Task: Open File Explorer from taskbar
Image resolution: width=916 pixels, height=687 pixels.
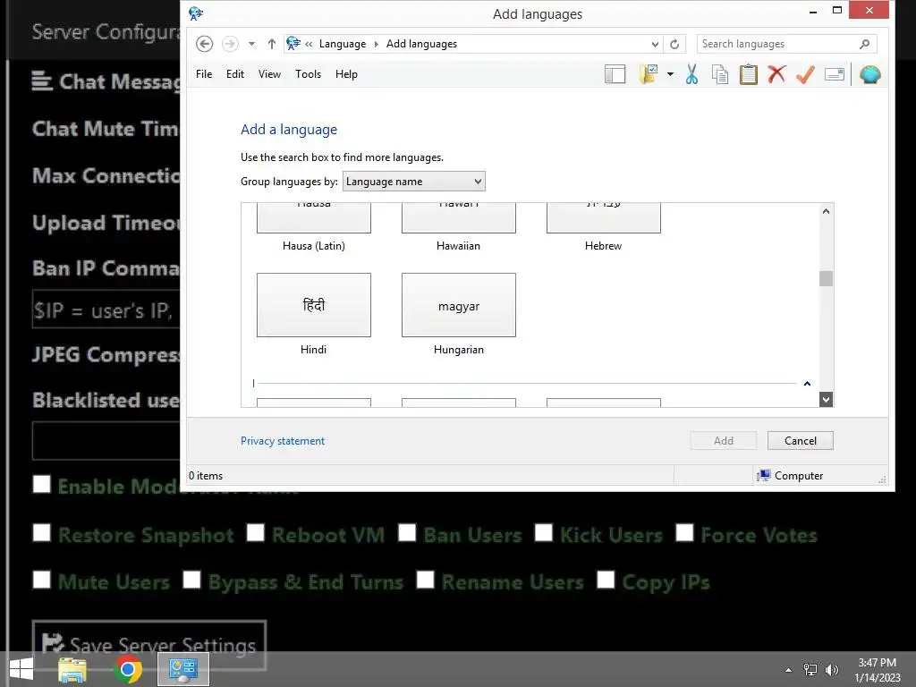Action: pyautogui.click(x=72, y=669)
